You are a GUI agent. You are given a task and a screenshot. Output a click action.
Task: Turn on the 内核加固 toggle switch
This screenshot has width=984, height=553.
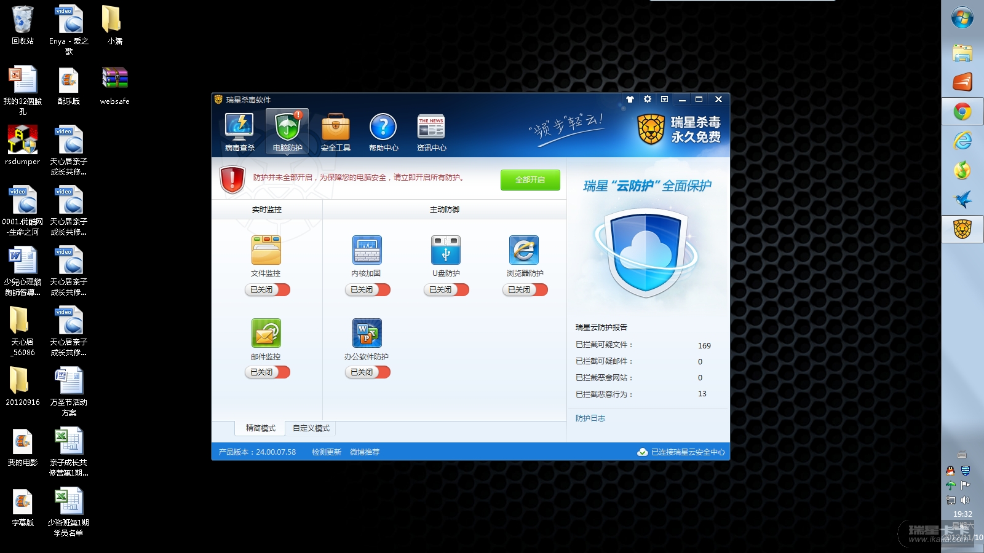point(367,289)
